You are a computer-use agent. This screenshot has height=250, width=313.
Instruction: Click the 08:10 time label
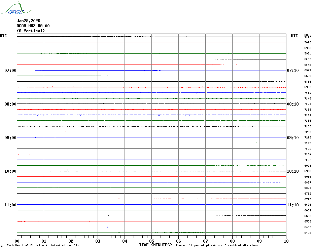coord(293,104)
